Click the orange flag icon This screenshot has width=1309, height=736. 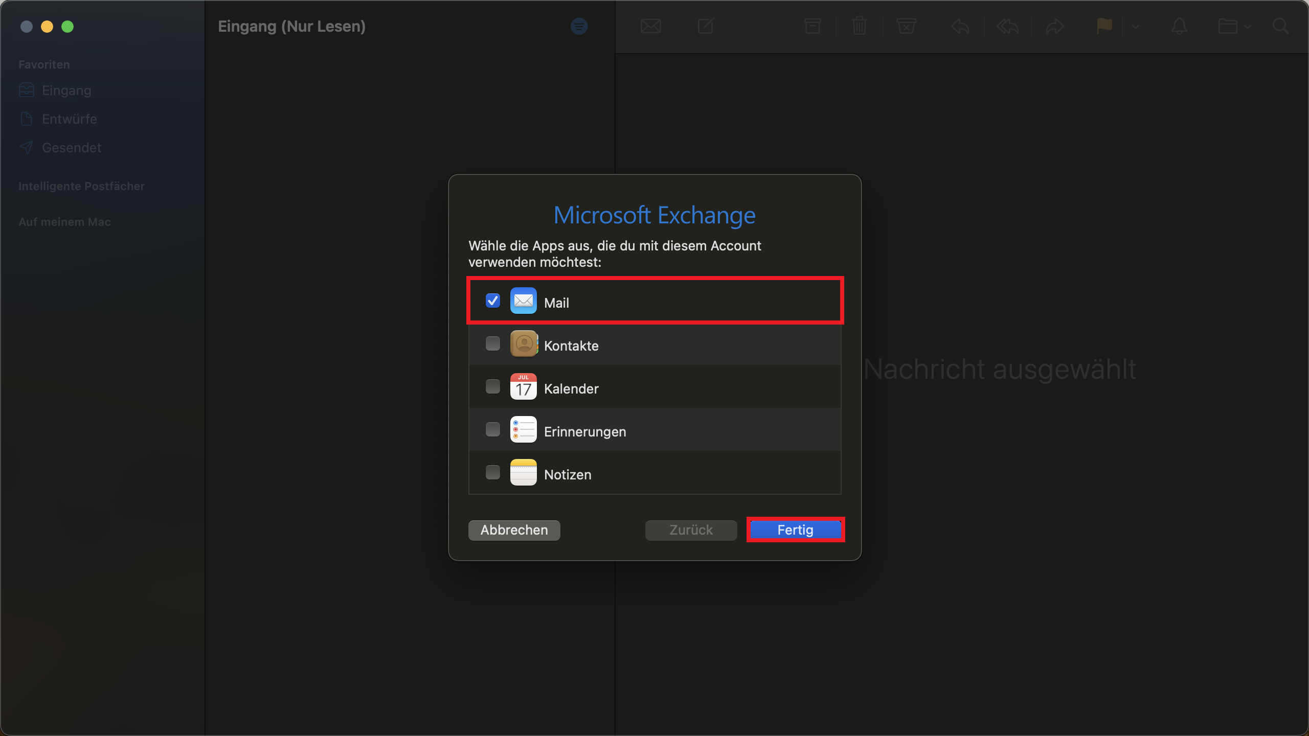coord(1104,26)
